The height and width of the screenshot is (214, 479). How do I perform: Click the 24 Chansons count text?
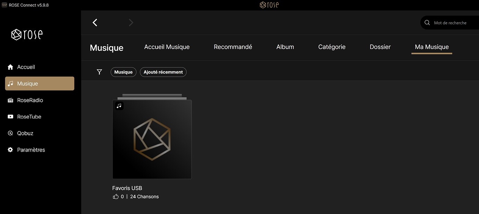(144, 197)
